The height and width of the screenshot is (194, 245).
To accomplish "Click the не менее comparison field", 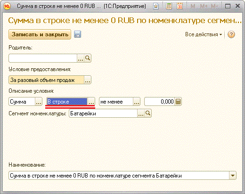I will pyautogui.click(x=116, y=102).
